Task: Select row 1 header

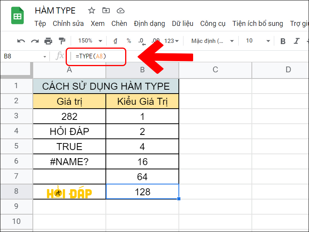Action: click(x=16, y=86)
